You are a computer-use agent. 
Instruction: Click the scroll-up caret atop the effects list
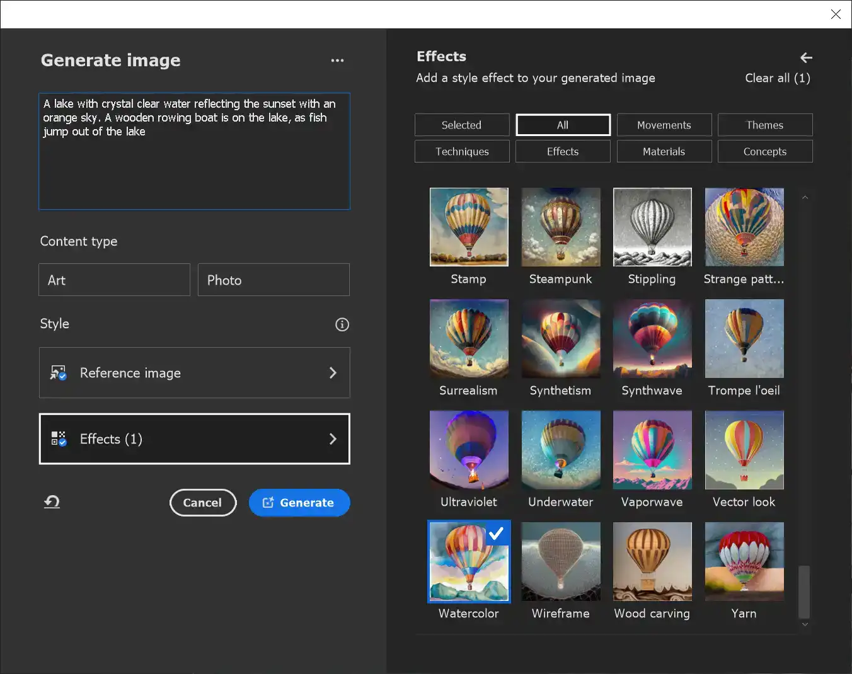[x=805, y=197]
